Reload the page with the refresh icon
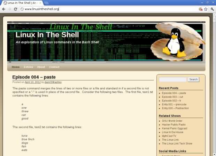The image size is (216, 156). point(15,9)
